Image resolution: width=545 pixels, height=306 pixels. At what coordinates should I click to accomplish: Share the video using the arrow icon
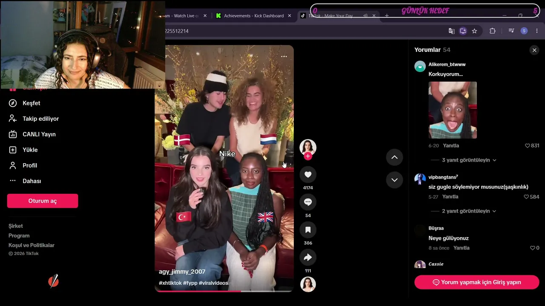pos(308,258)
